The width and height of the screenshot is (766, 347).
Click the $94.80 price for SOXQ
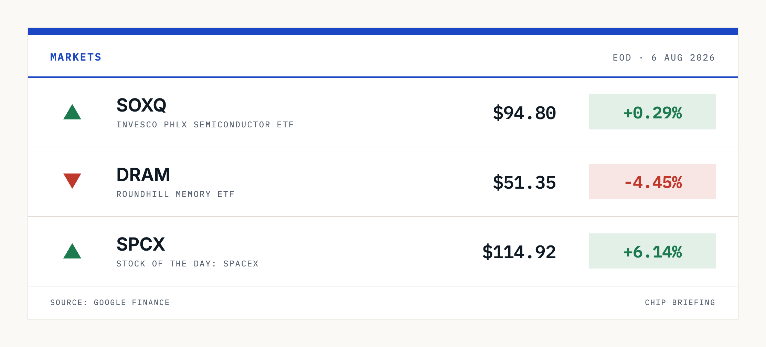click(524, 113)
